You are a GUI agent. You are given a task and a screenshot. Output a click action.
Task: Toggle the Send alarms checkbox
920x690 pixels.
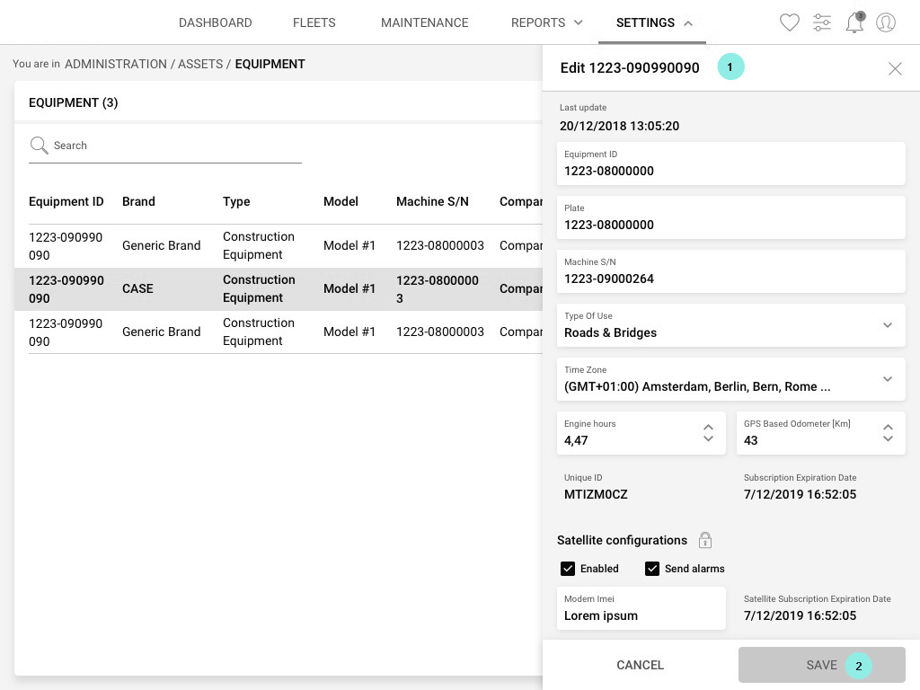(652, 569)
